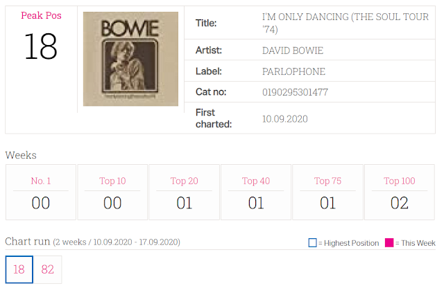The height and width of the screenshot is (286, 444).
Task: Select chart run position 82 box
Action: tap(48, 269)
